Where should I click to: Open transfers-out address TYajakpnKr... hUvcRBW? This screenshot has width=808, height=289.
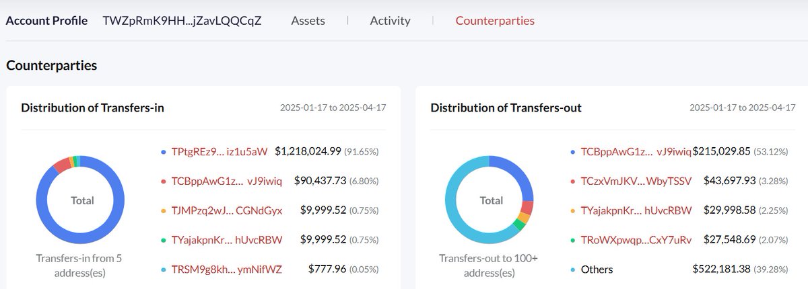(x=636, y=210)
